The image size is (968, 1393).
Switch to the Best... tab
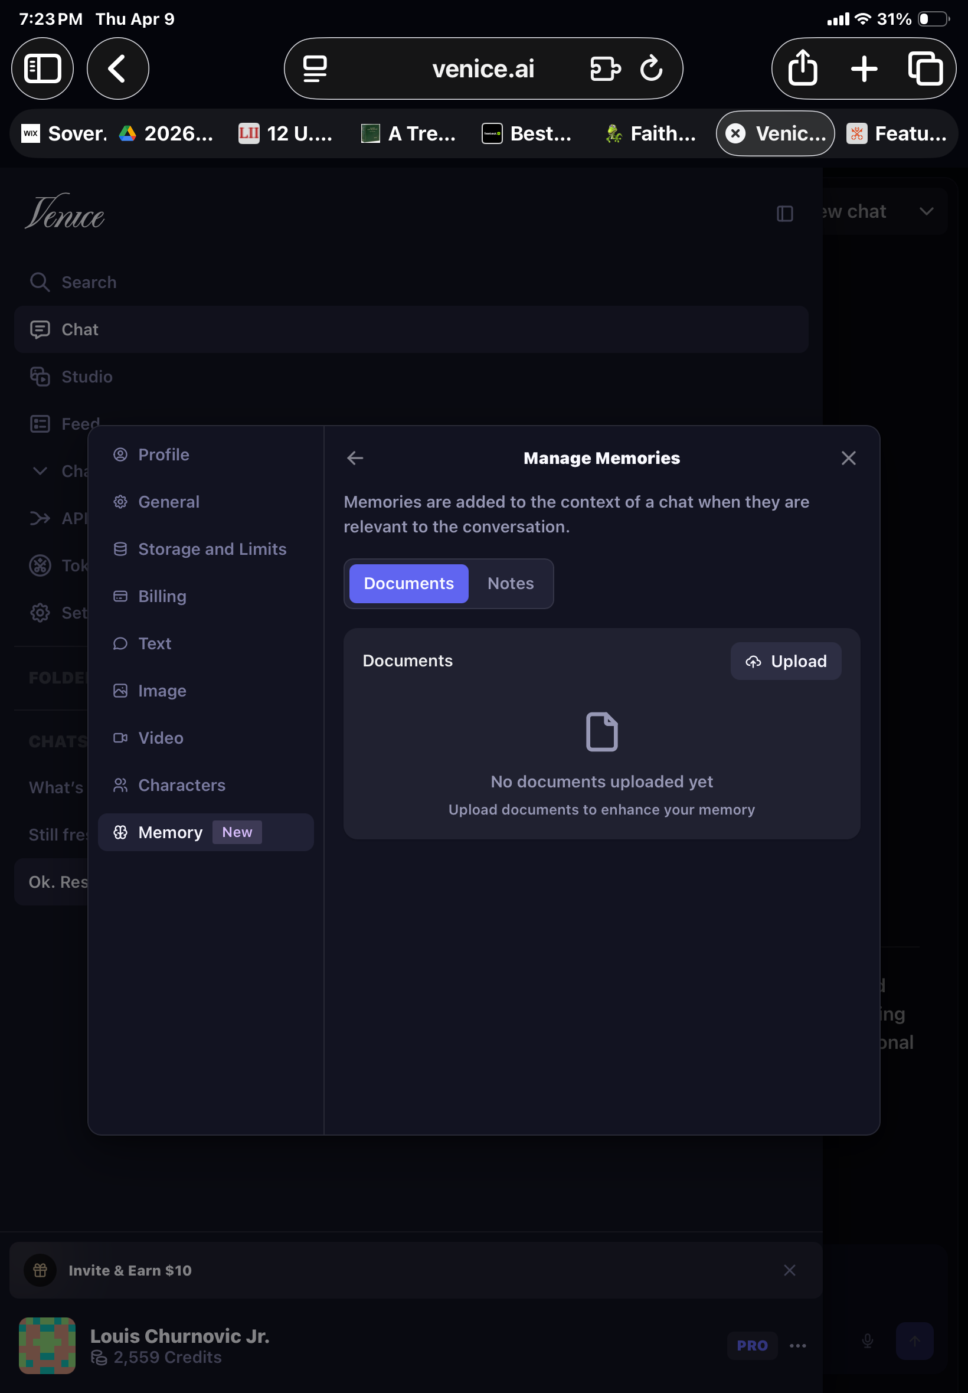pos(526,133)
